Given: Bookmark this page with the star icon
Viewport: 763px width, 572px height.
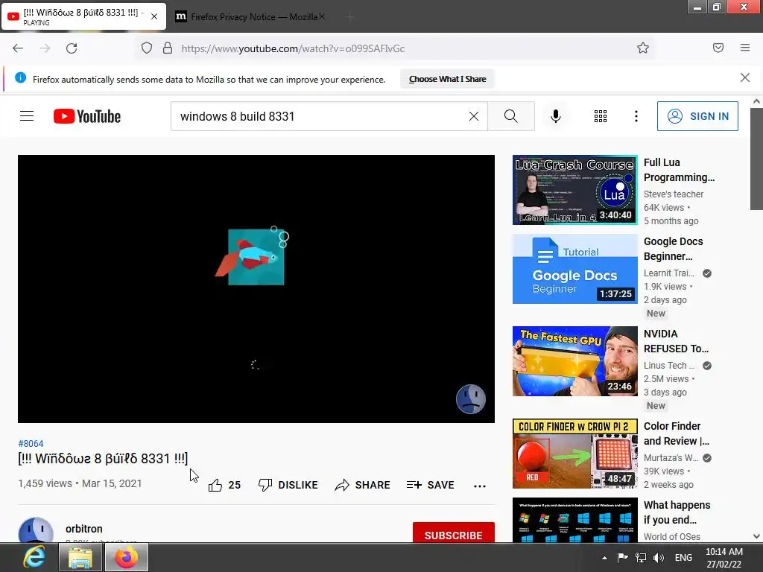Looking at the screenshot, I should [x=643, y=48].
